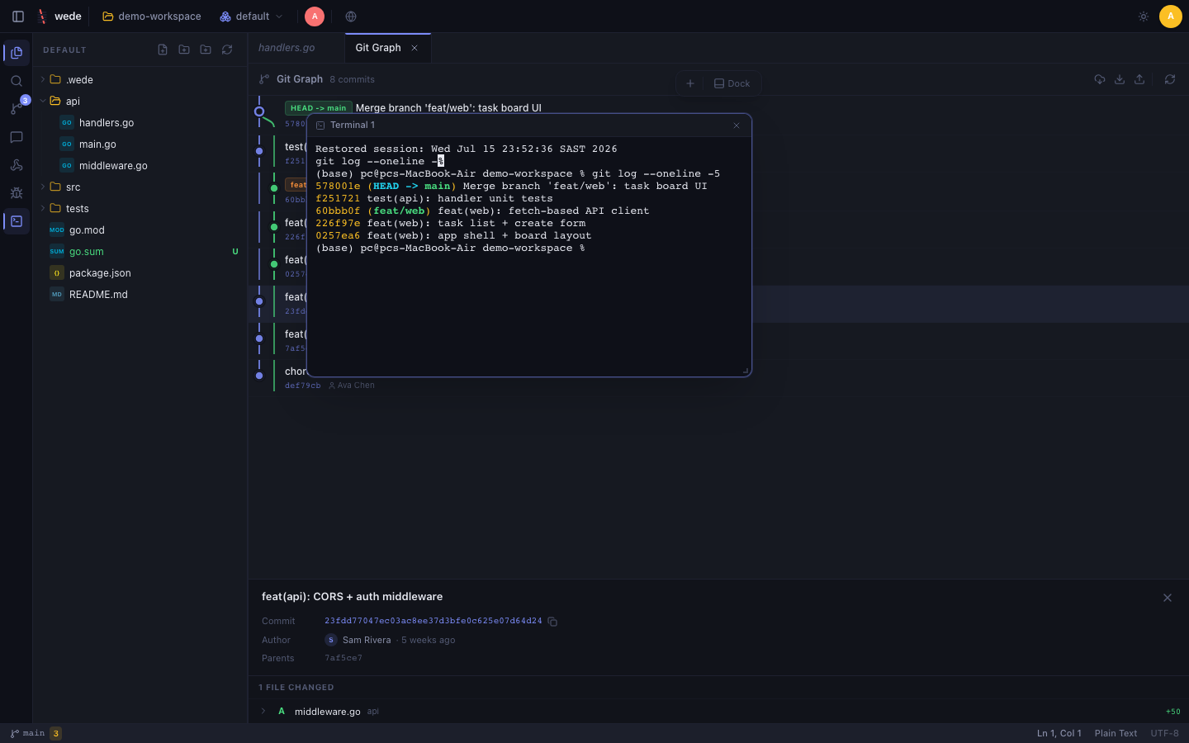Viewport: 1189px width, 743px height.
Task: Close the Terminal 1 floating window
Action: pyautogui.click(x=737, y=125)
